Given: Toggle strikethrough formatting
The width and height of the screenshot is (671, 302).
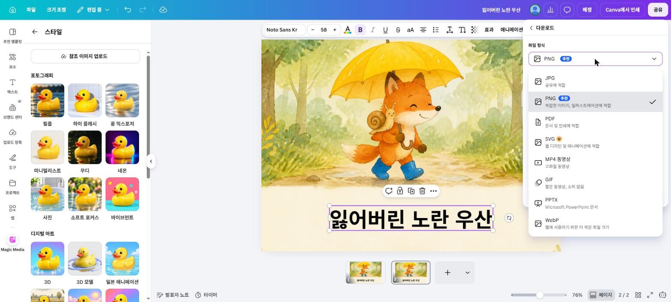Looking at the screenshot, I should click(398, 30).
